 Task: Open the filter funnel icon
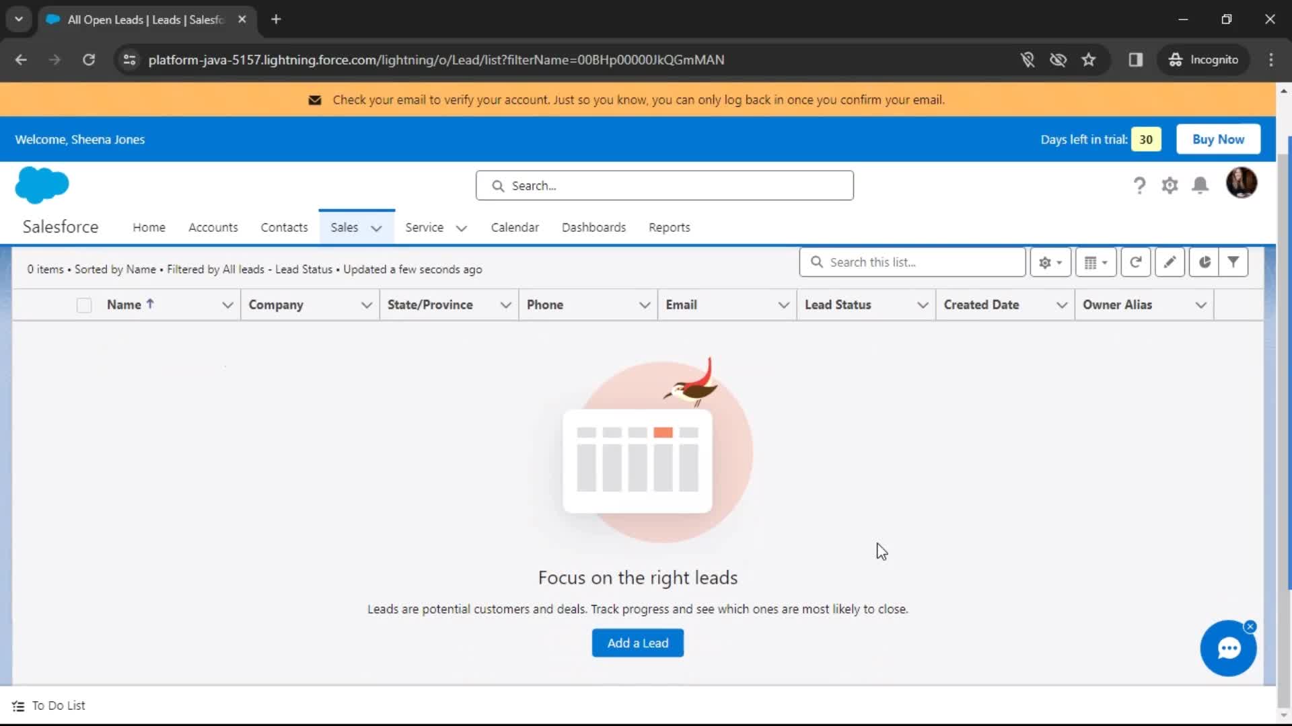1233,262
